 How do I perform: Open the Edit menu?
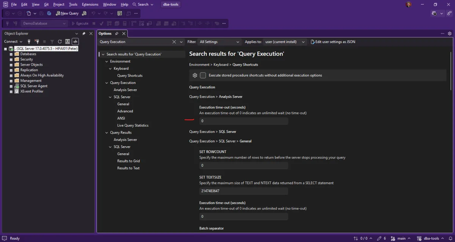[x=24, y=5]
